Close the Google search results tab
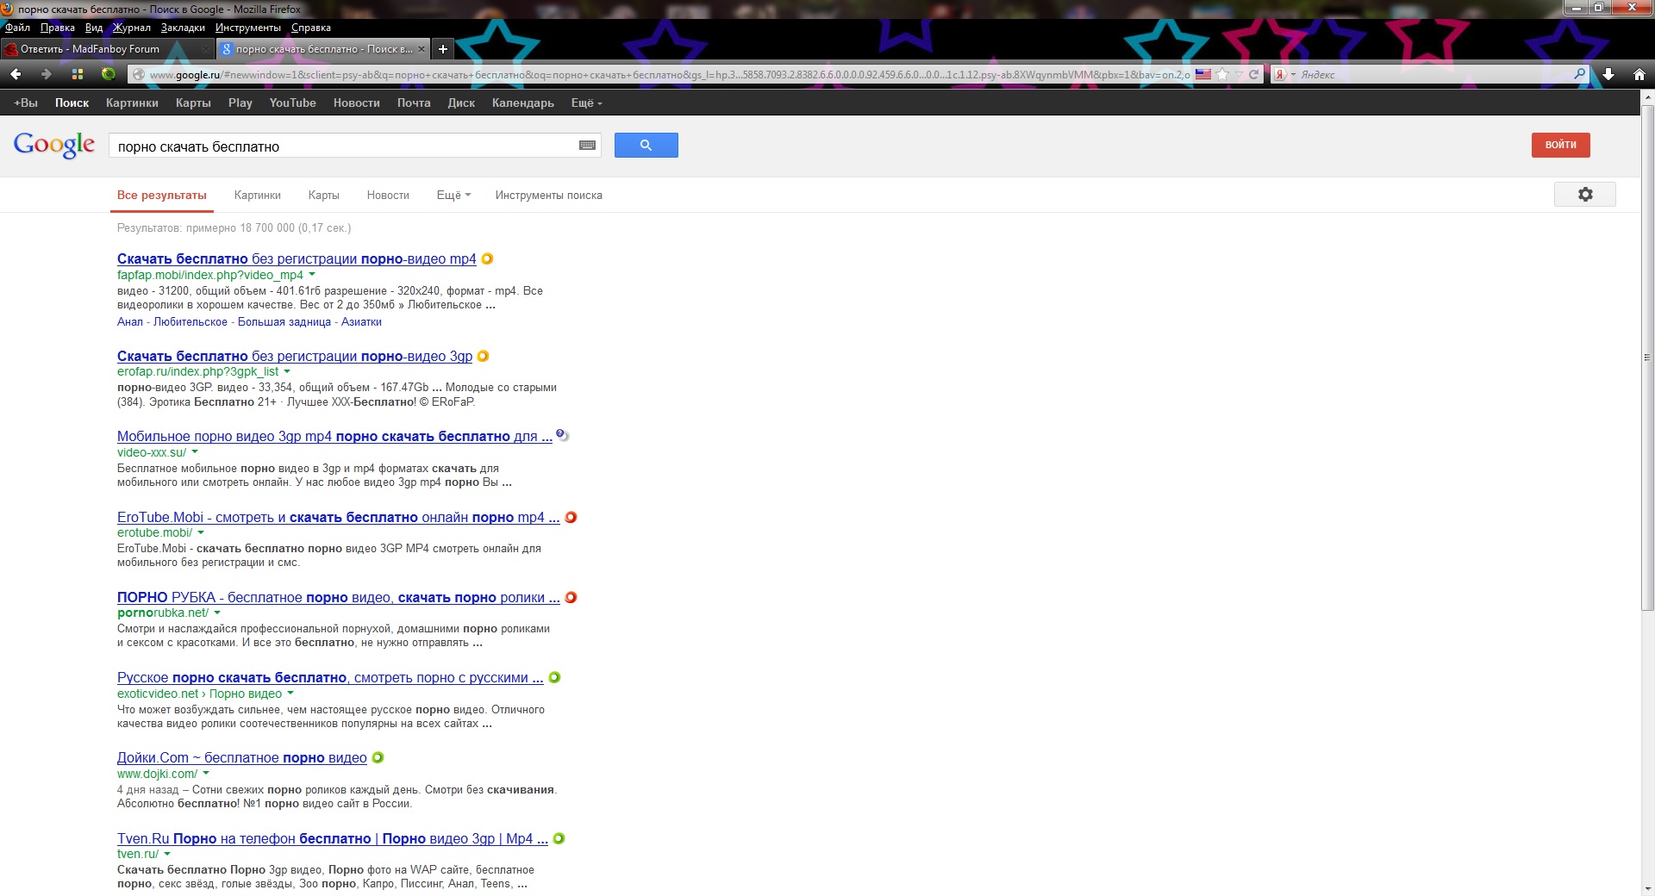 pyautogui.click(x=421, y=49)
